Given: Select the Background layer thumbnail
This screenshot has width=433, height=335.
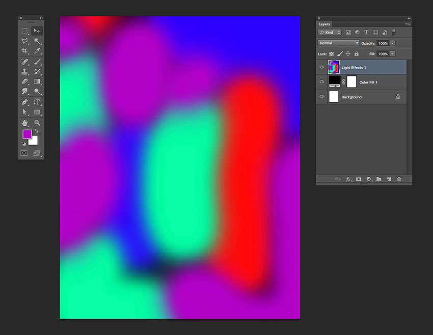Looking at the screenshot, I should click(x=334, y=97).
